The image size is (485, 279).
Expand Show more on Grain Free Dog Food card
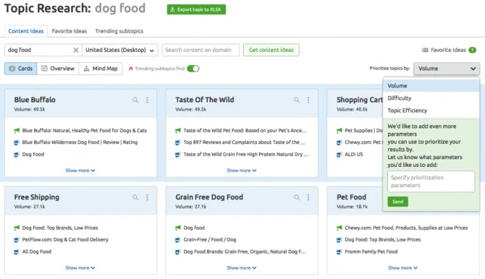[x=242, y=268]
